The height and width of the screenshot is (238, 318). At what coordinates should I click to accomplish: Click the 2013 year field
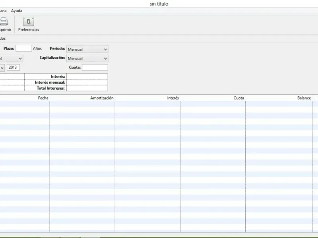click(x=14, y=67)
